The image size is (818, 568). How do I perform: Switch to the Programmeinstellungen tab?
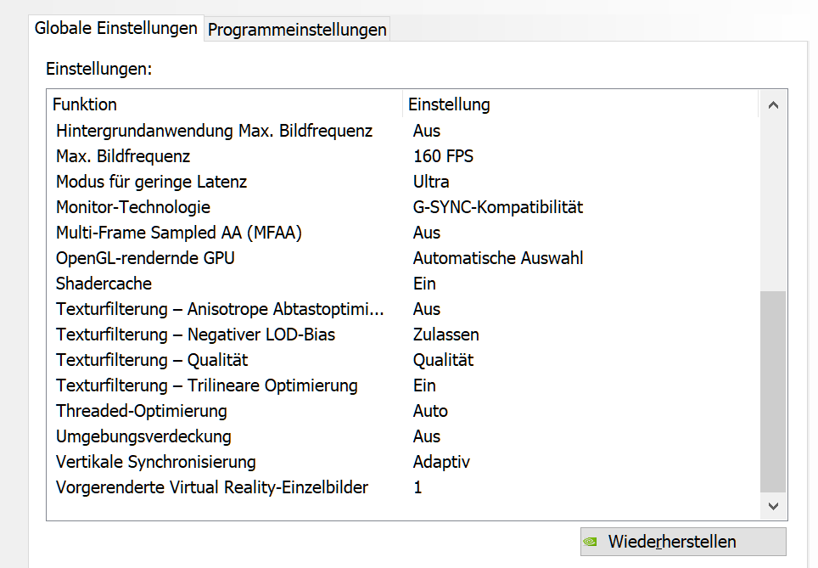297,29
